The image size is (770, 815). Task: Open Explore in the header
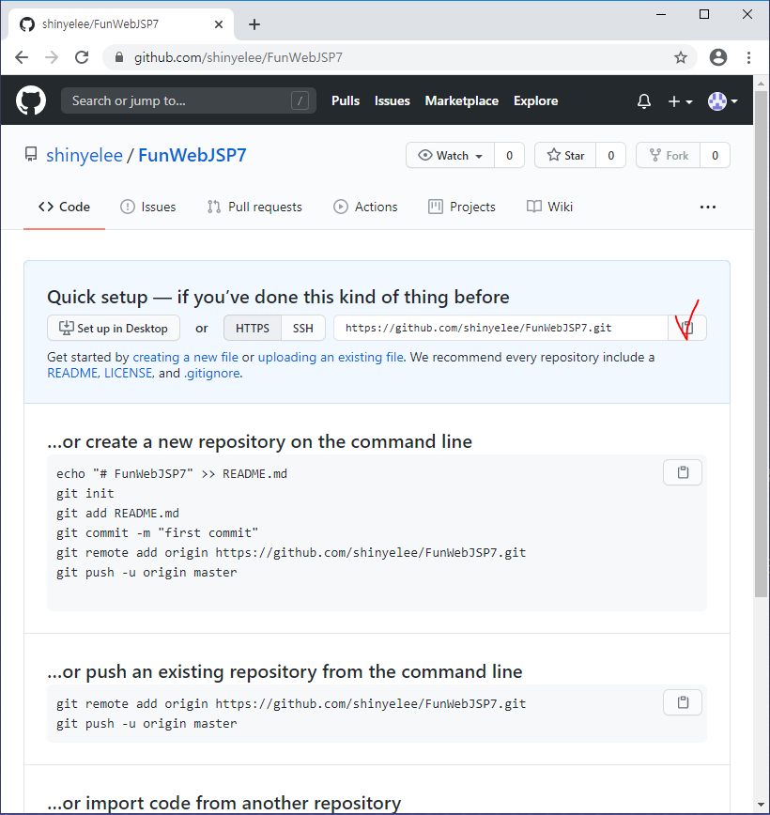[535, 100]
